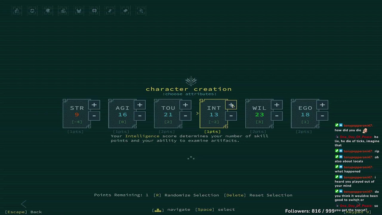Go back with the Escape Back button

23,212
